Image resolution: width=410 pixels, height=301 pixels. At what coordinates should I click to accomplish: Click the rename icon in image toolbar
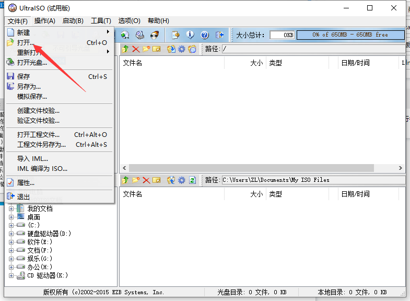(x=157, y=49)
